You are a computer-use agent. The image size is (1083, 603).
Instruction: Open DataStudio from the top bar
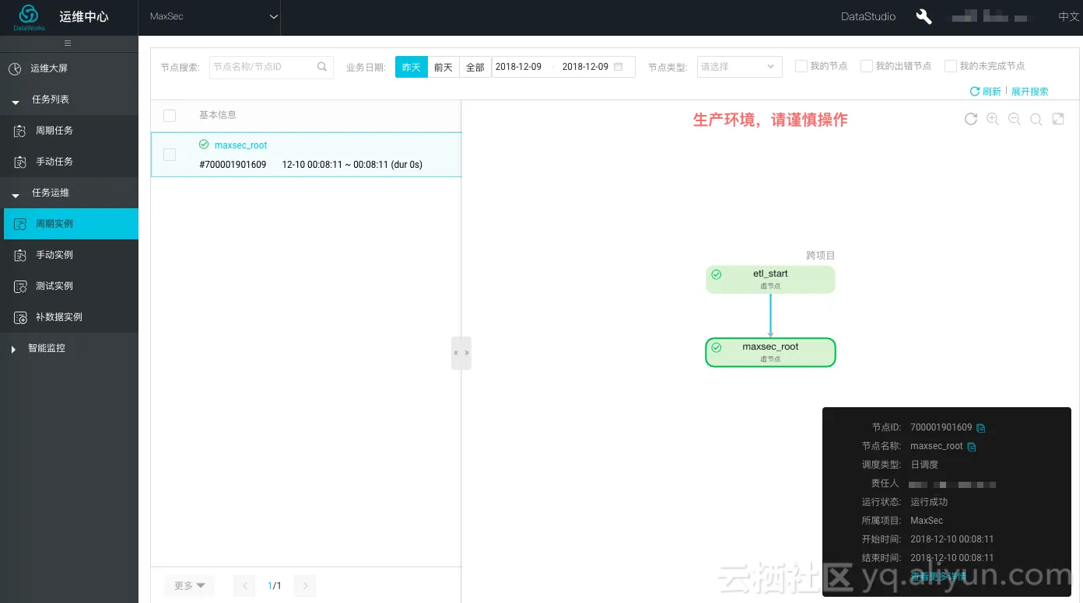tap(868, 16)
